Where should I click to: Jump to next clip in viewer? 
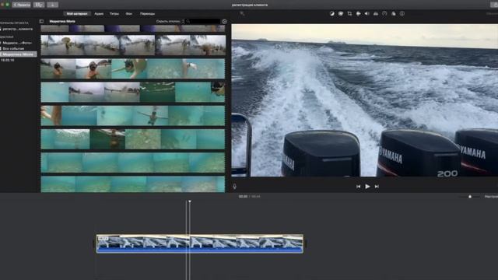coord(377,187)
